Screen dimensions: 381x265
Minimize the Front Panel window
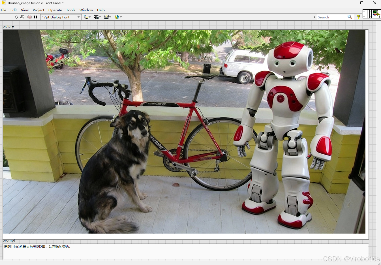pyautogui.click(x=349, y=3)
